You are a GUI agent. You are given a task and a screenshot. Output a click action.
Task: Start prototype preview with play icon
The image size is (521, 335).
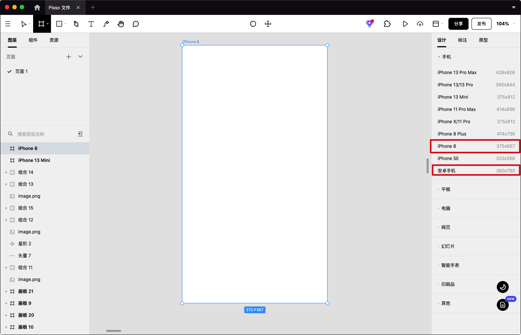[405, 24]
